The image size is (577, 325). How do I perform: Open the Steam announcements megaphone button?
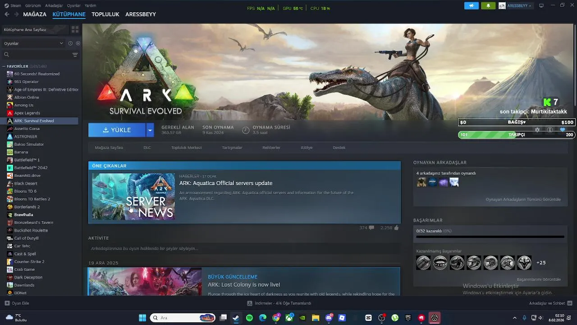tap(471, 6)
